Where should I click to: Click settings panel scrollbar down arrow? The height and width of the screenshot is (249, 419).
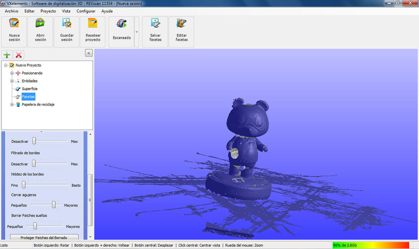(x=90, y=237)
